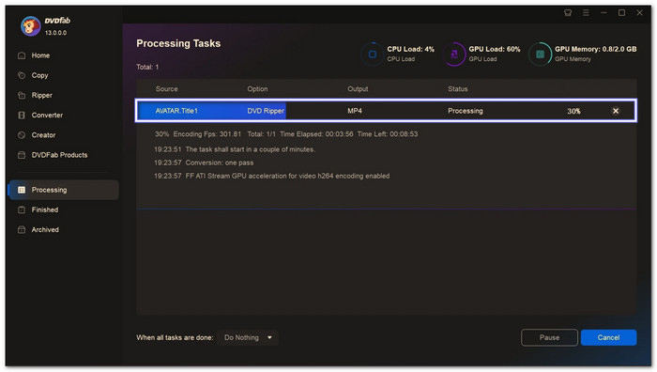Click the Source column header
The image size is (657, 372).
166,89
